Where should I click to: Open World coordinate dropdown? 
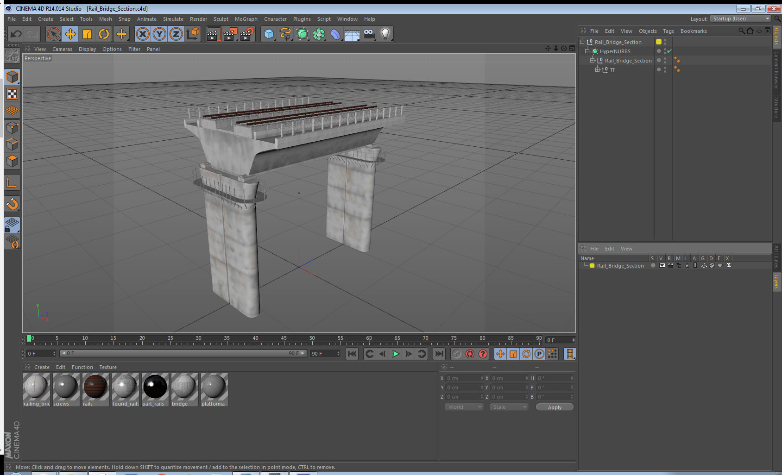click(464, 407)
